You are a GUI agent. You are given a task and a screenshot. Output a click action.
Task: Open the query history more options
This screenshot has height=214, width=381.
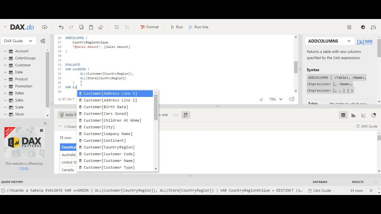click(376, 182)
